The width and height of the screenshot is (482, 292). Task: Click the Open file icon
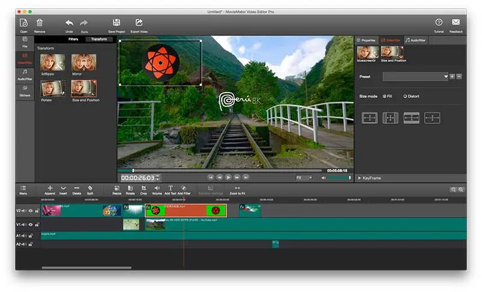[23, 23]
